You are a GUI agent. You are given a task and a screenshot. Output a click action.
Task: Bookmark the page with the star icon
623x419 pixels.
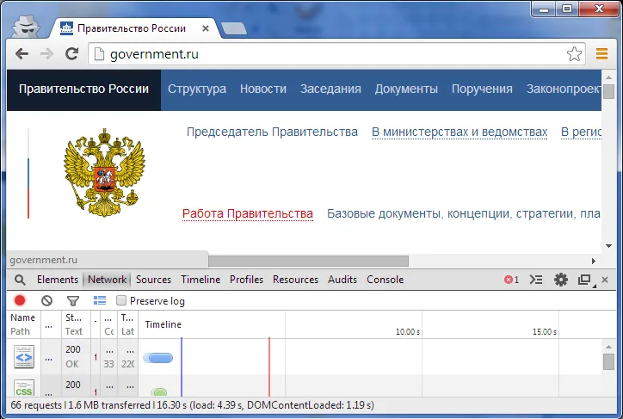point(574,53)
